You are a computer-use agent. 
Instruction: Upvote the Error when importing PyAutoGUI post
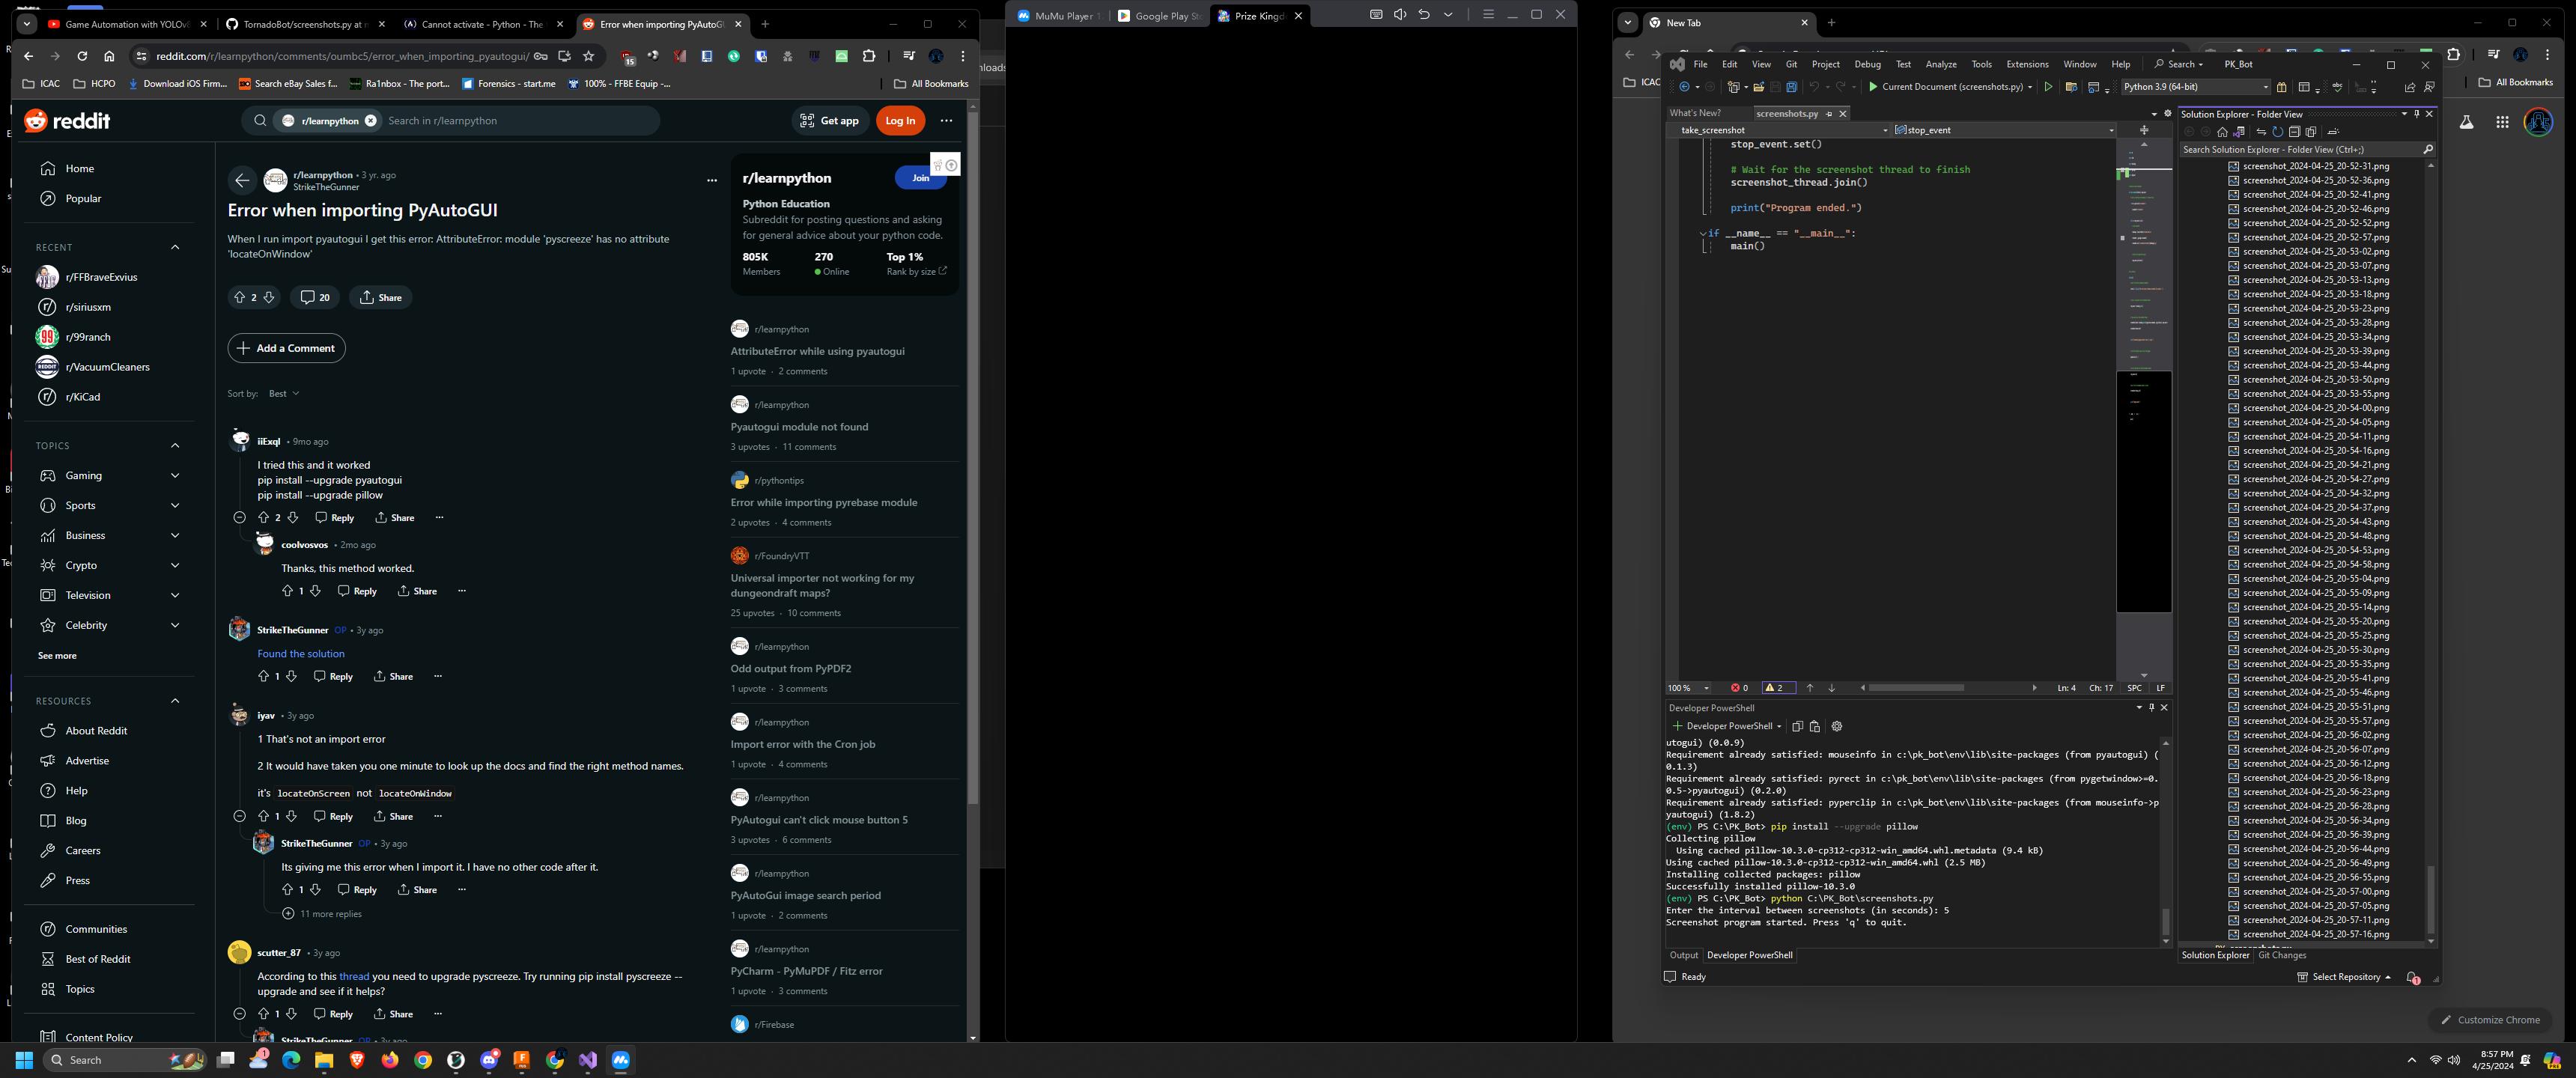239,297
